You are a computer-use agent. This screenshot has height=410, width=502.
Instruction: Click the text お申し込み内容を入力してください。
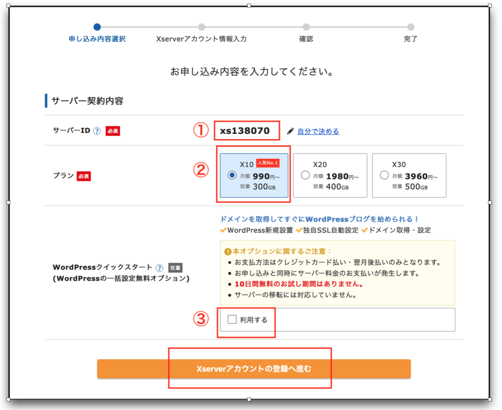252,71
